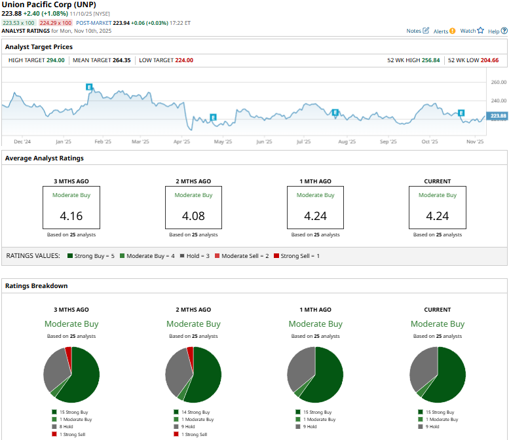Viewport: 509px width, 440px height.
Task: Click the red Strong Sell legend swatch
Action: click(276, 256)
